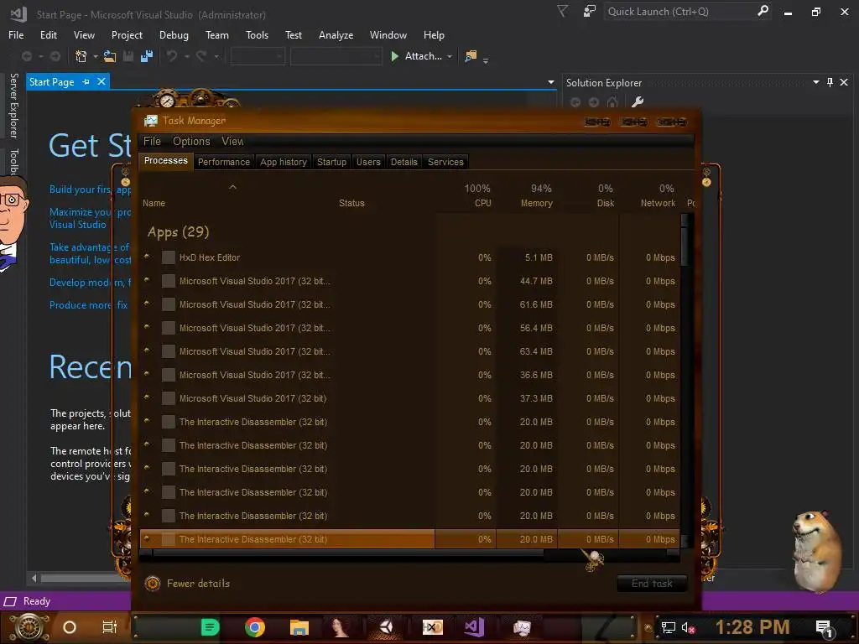Click the Navigate Forward toolbar icon
This screenshot has width=859, height=644.
click(x=55, y=56)
